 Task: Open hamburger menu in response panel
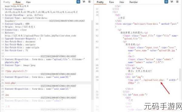pos(177,2)
